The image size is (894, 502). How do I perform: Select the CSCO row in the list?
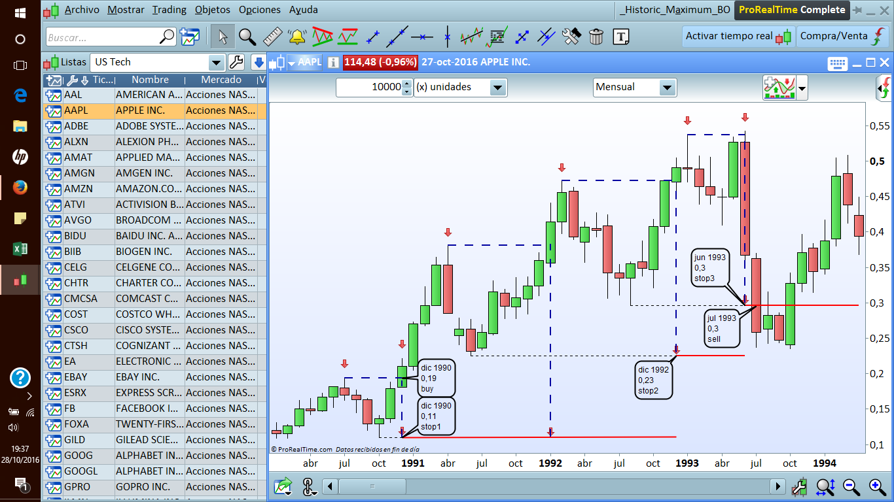point(154,330)
